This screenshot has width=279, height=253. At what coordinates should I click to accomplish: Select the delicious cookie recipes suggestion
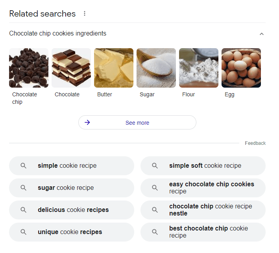point(72,210)
